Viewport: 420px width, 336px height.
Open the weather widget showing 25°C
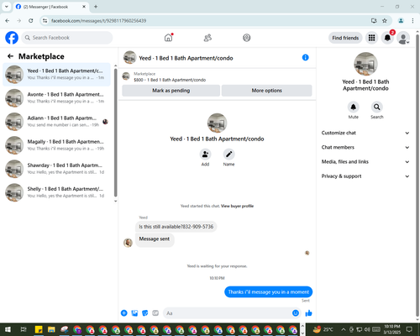(323, 329)
